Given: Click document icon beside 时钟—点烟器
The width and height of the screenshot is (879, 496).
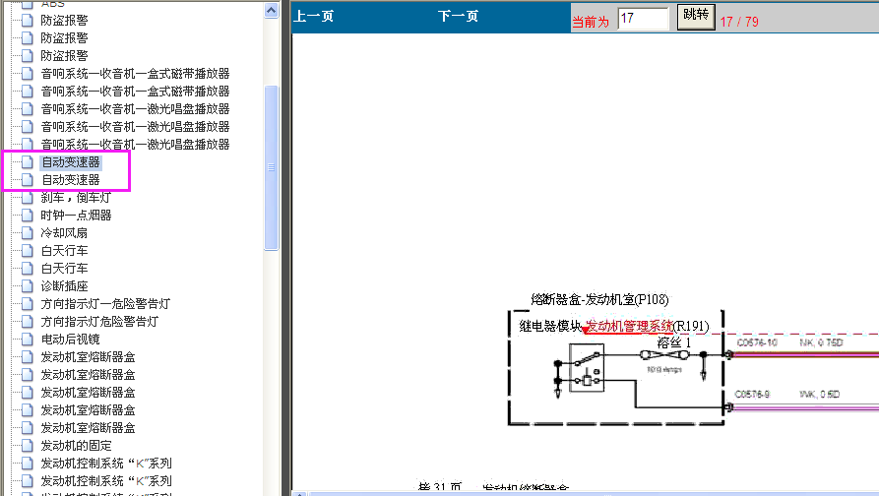Looking at the screenshot, I should point(27,216).
